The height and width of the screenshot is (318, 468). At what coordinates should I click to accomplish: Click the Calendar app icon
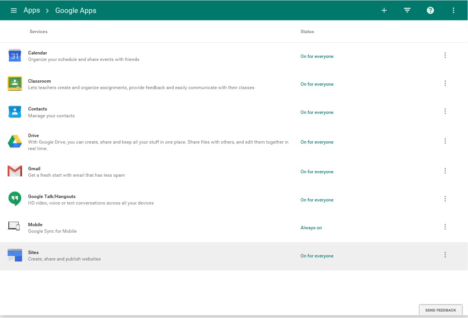[15, 56]
